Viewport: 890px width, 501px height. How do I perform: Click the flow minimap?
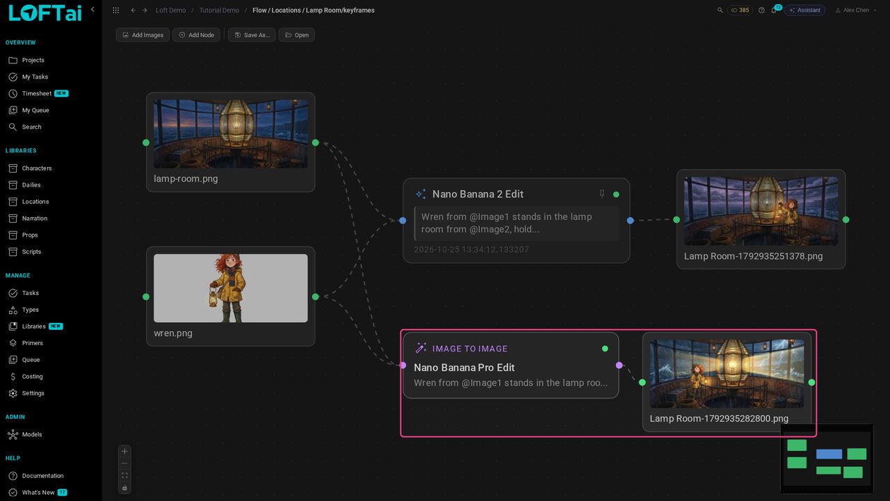tap(827, 459)
